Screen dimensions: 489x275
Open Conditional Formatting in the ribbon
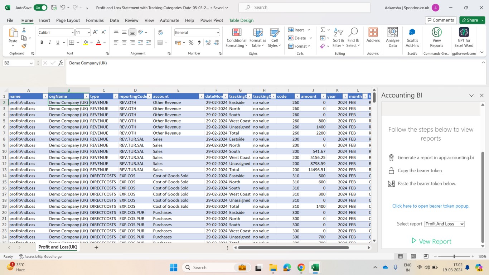[x=236, y=38]
